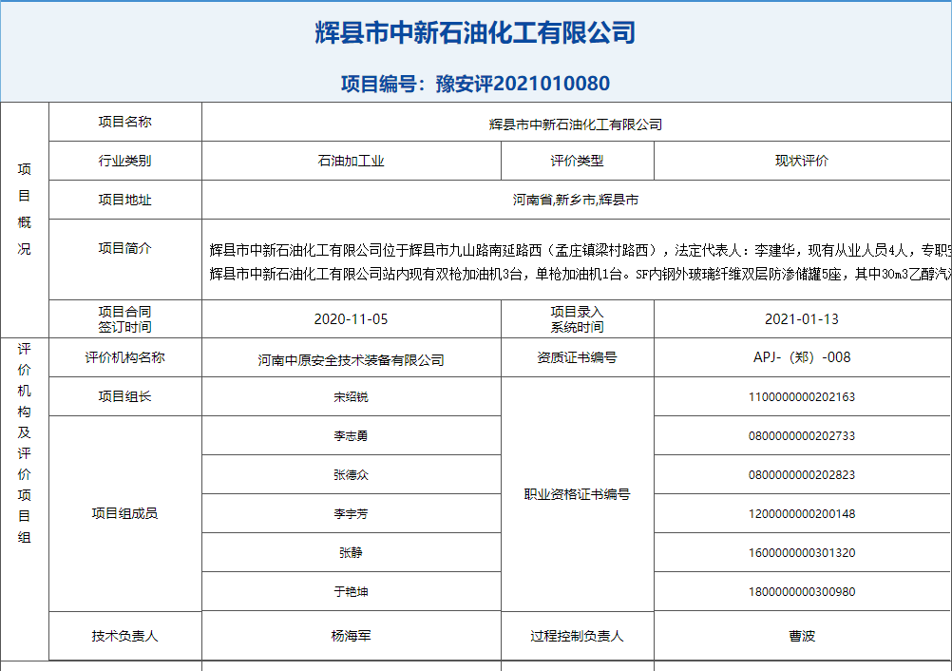The height and width of the screenshot is (671, 952).
Task: Click the project name value 辉县市中新石油化工有限公司 in table
Action: tap(576, 125)
